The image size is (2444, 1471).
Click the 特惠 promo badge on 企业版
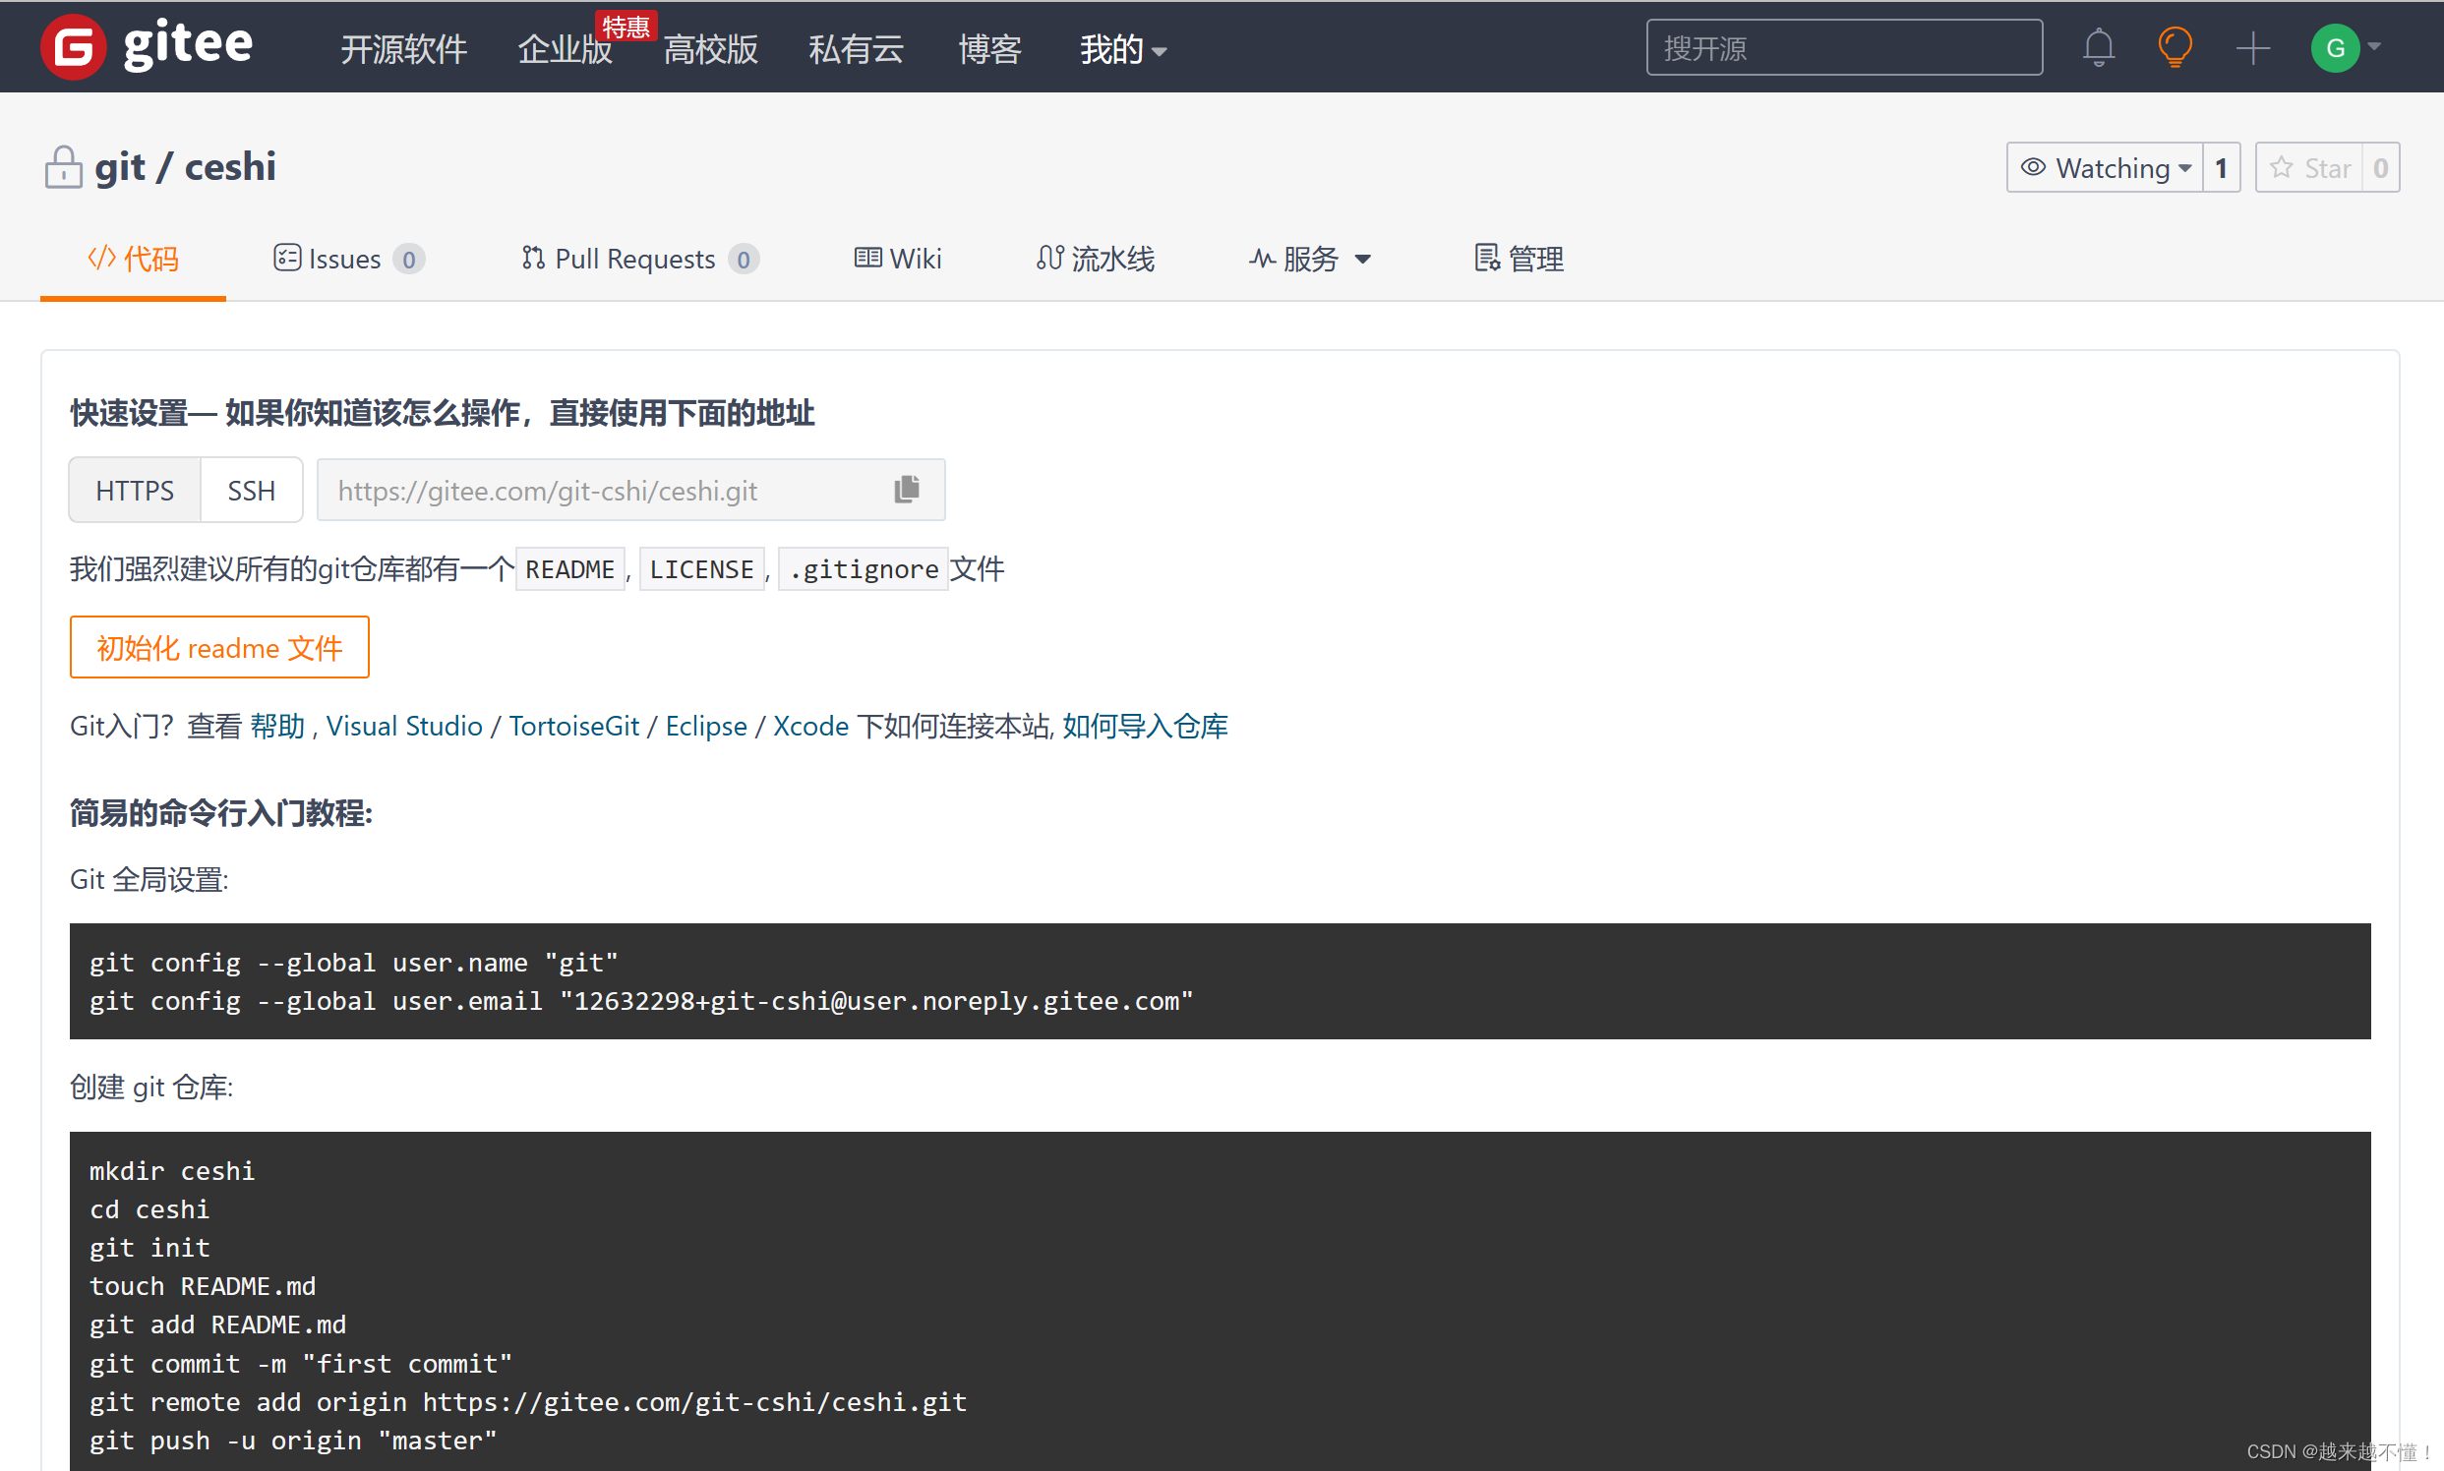coord(626,27)
